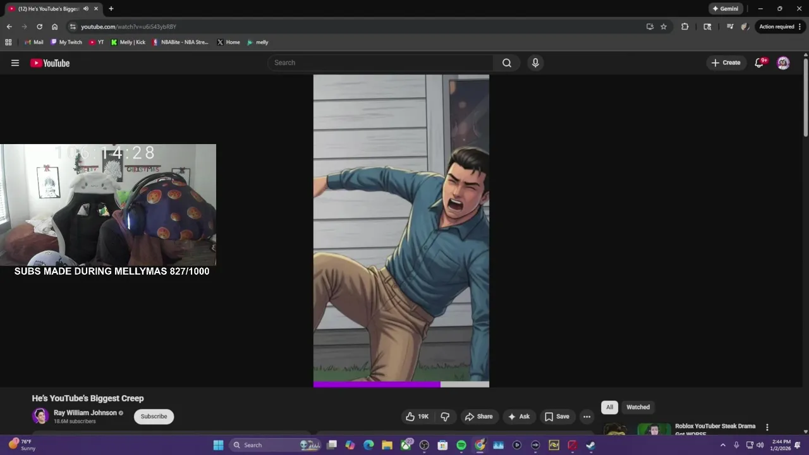Open the YouTube guide hamburger menu

[x=15, y=63]
